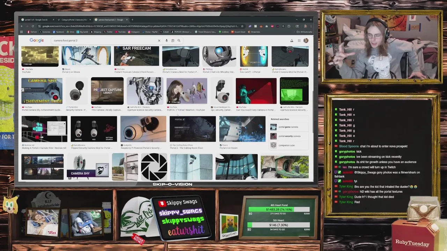Screen dimensions: 447x251
Task: Bookmark this page with the star icon
Action: pyautogui.click(x=242, y=26)
